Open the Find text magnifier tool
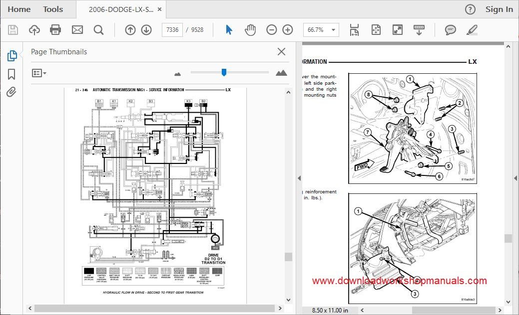The image size is (519, 315). point(98,30)
